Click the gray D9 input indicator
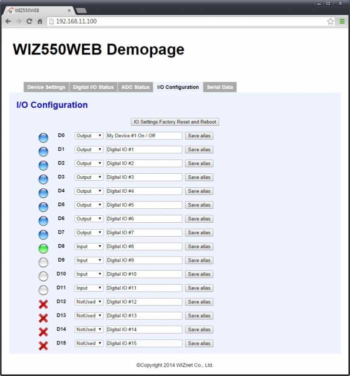The width and height of the screenshot is (350, 376). click(x=43, y=262)
